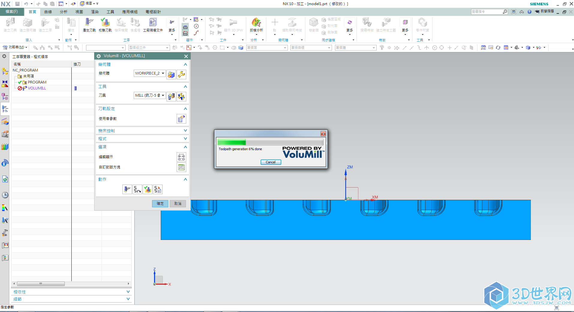Viewport: 574px width, 312px height.
Task: Click edit tool icon with wrench
Action: pos(181,97)
